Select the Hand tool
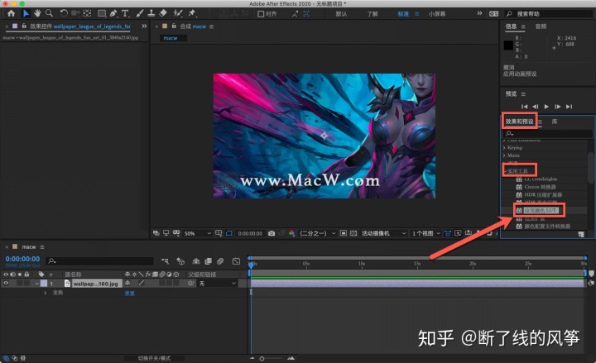 point(37,14)
